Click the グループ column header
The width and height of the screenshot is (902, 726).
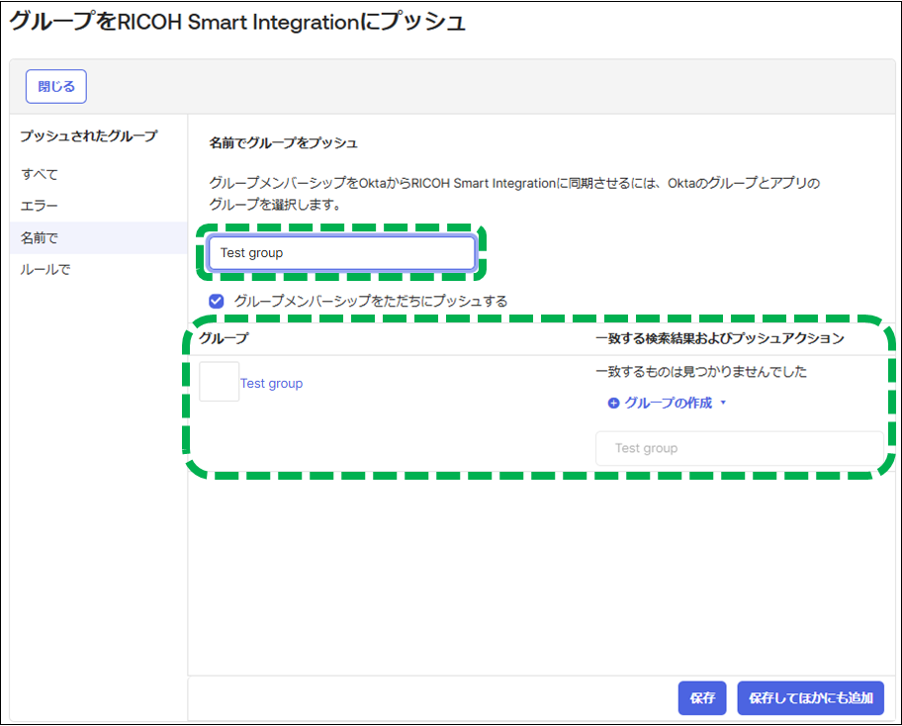point(224,338)
